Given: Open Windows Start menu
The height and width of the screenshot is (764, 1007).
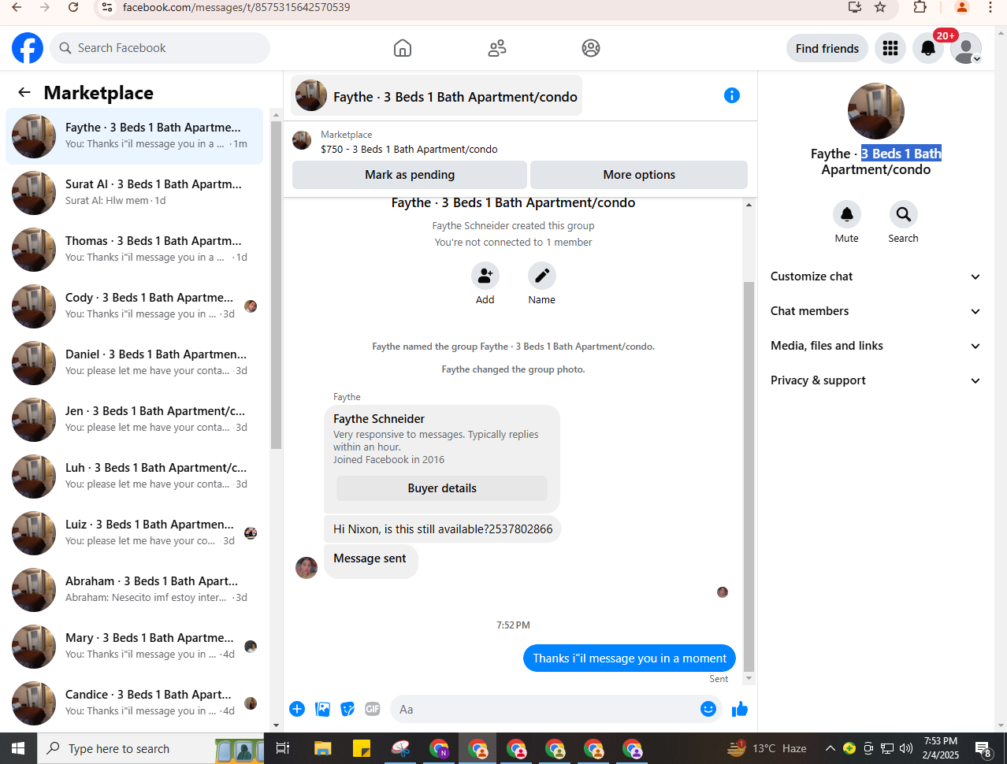Looking at the screenshot, I should [18, 748].
